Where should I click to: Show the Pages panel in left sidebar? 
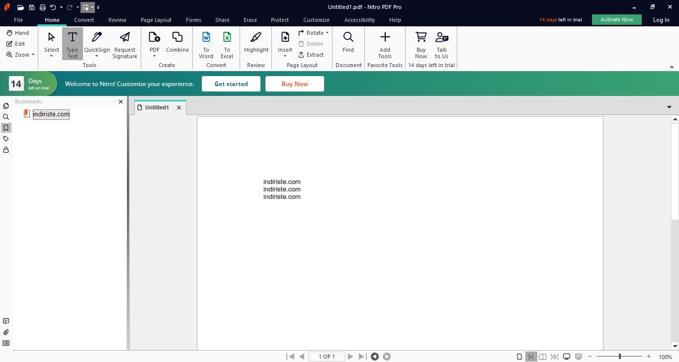coord(6,106)
